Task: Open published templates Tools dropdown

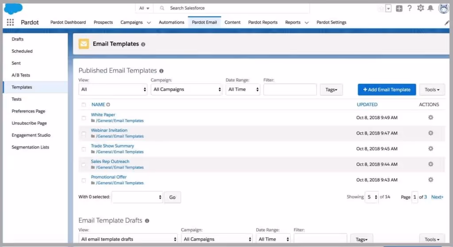Action: (432, 90)
